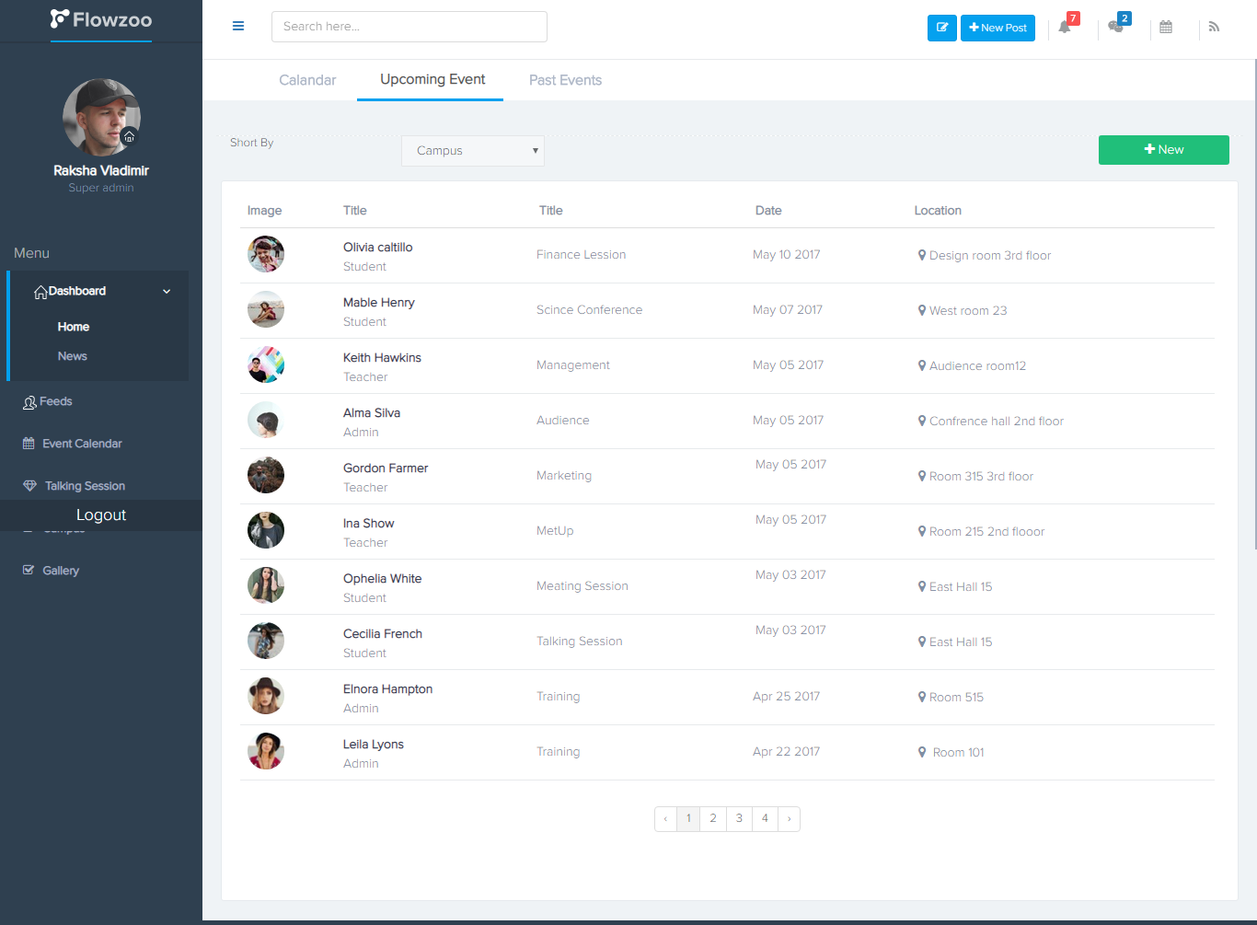Click Logout in the sidebar
1257x925 pixels.
[101, 515]
